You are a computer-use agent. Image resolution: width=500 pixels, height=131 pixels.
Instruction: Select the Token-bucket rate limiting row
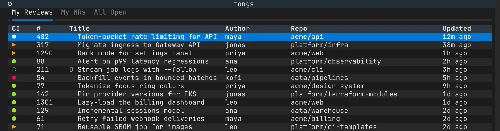(250, 37)
